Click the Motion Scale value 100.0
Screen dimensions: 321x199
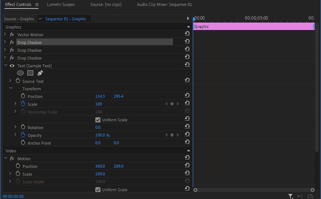(x=100, y=174)
